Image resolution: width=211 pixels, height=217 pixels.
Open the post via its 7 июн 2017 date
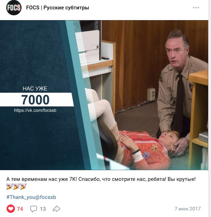coord(187,209)
